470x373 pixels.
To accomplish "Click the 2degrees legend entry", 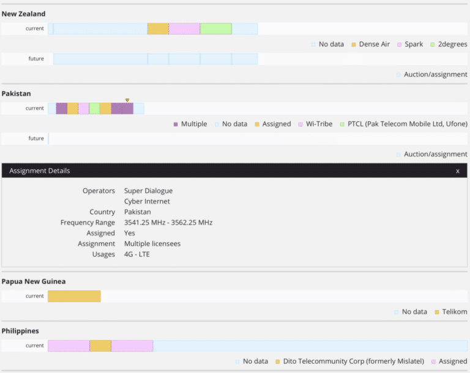I will click(x=449, y=45).
